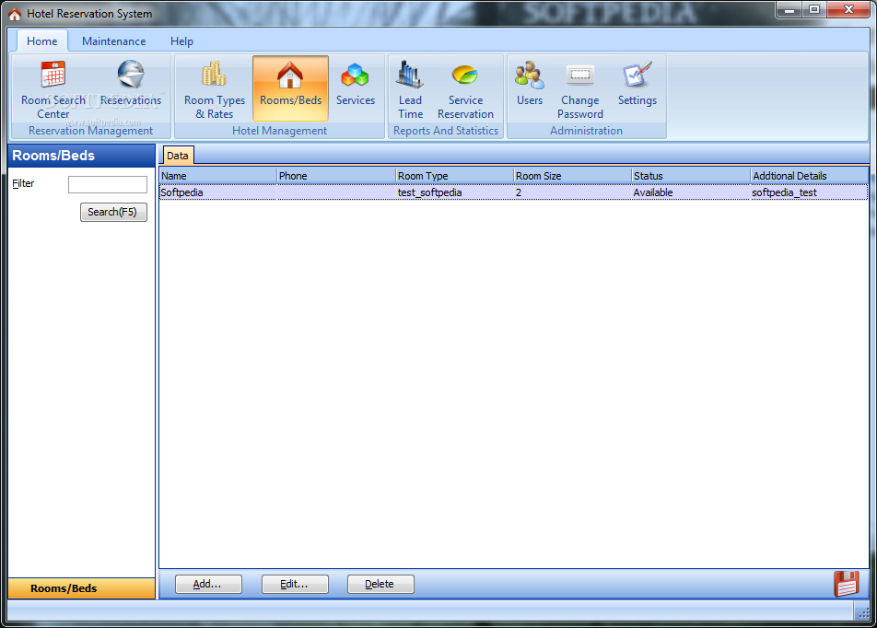
Task: Select the Rooms/Beds navigation bar item
Action: 82,588
